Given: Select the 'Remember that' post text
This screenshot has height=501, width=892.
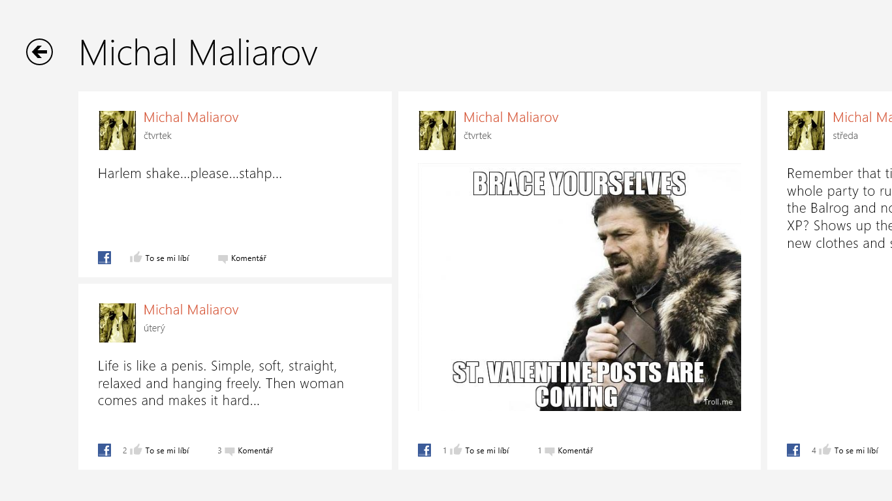Looking at the screenshot, I should click(839, 208).
